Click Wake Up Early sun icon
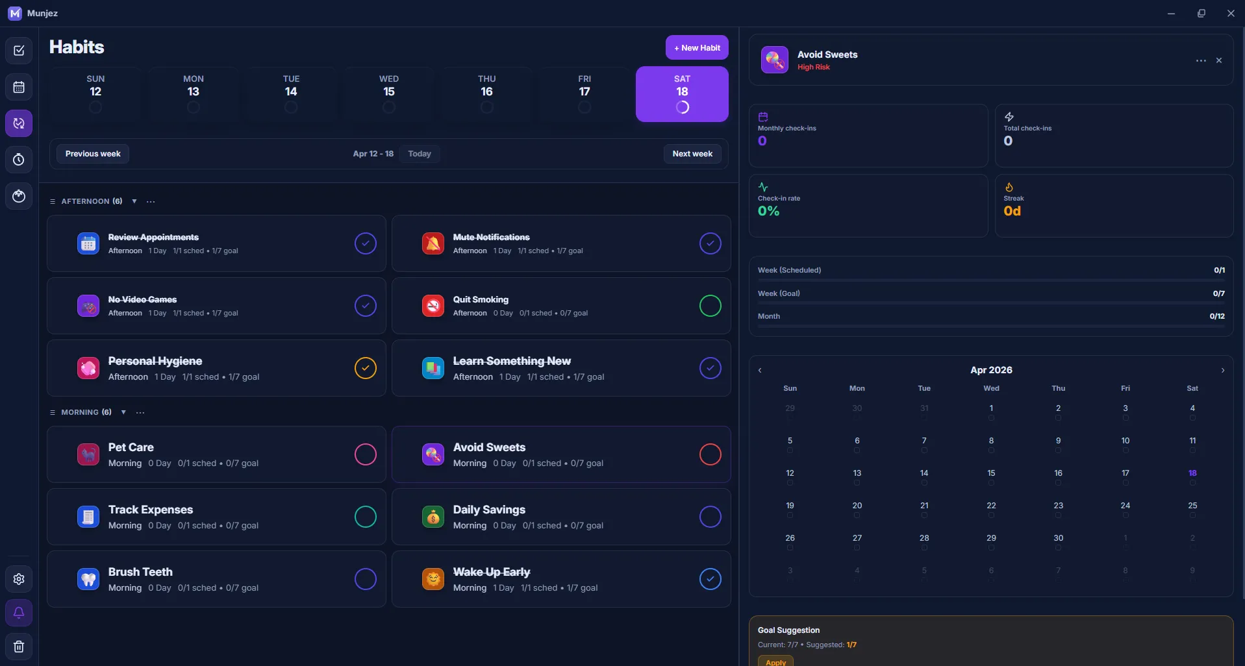The height and width of the screenshot is (666, 1245). (x=433, y=579)
